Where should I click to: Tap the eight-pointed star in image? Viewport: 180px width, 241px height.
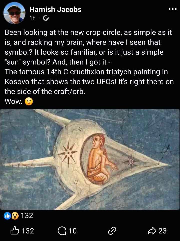[x=68, y=153]
